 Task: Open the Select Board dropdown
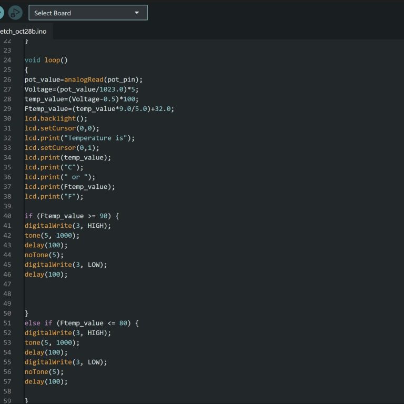88,13
